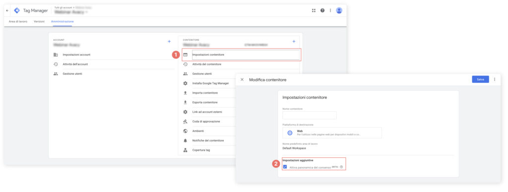Open the header three-dot overflow menu
Viewport: 508px width, 192px height.
tap(330, 10)
